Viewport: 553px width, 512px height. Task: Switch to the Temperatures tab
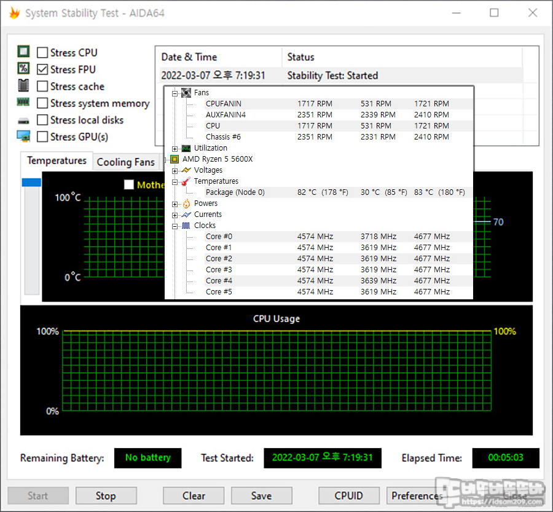click(x=57, y=161)
